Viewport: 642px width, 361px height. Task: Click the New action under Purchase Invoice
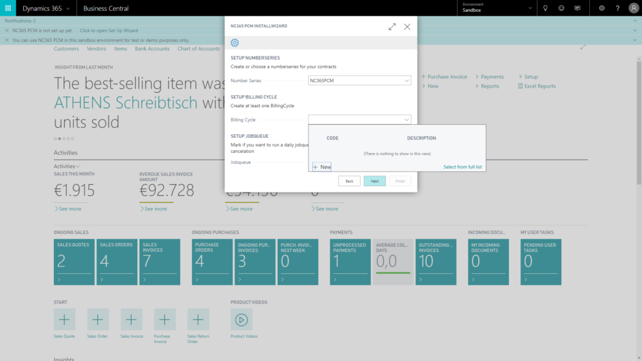[430, 86]
